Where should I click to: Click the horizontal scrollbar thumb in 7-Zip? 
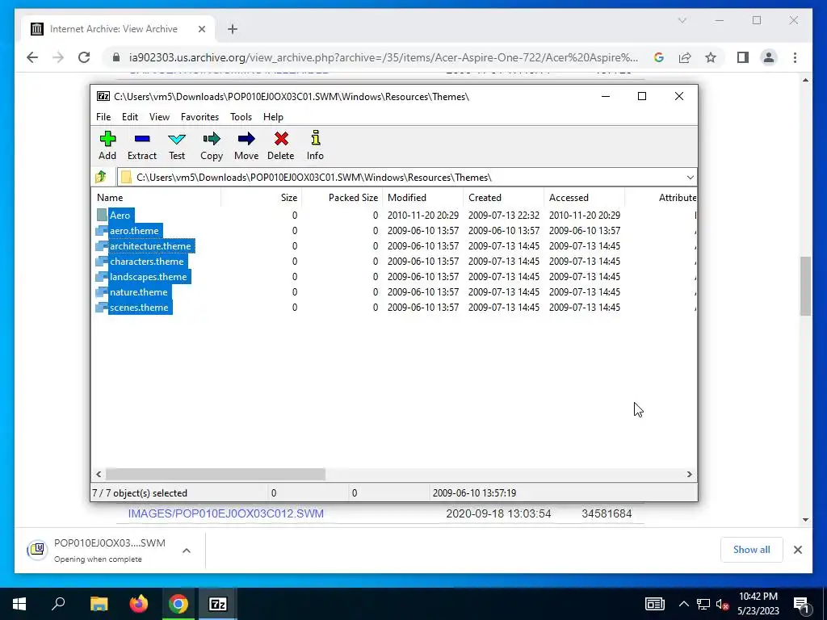pyautogui.click(x=215, y=475)
